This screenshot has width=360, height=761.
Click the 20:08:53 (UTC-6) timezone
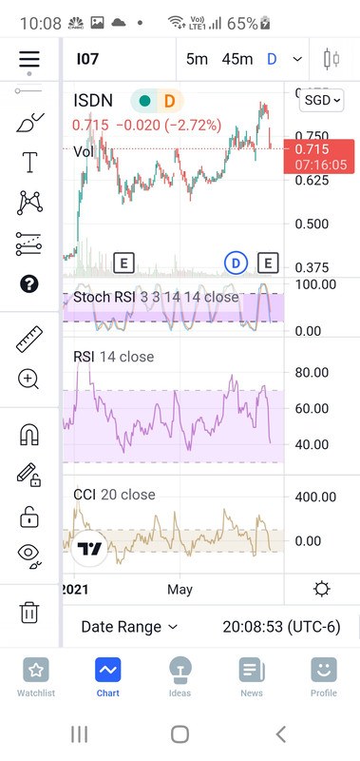[281, 627]
